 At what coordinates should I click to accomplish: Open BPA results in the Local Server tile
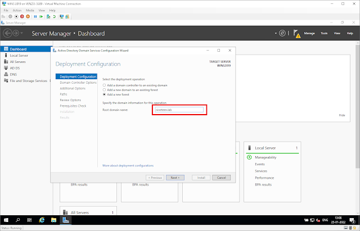pyautogui.click(x=263, y=185)
